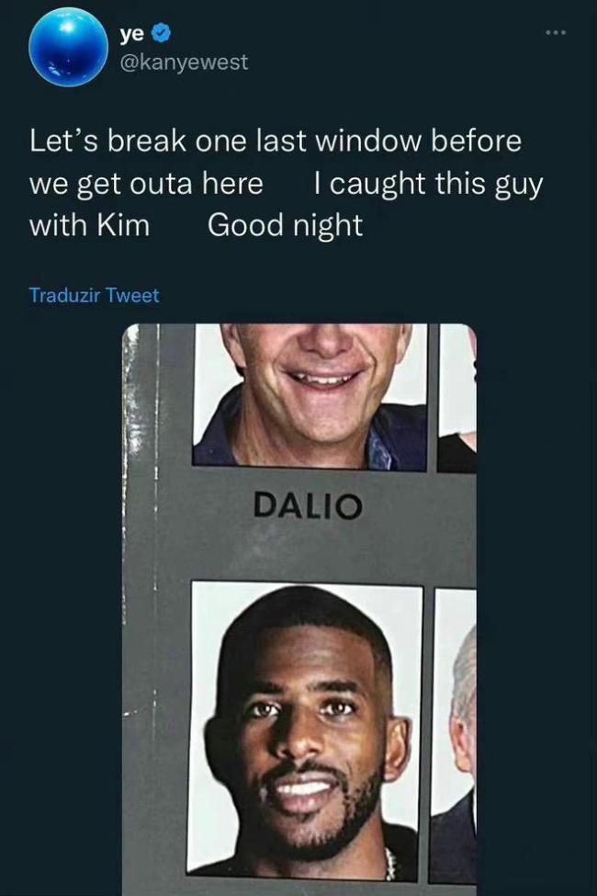The image size is (597, 896).
Task: Open the blue globe profile avatar
Action: pyautogui.click(x=69, y=47)
